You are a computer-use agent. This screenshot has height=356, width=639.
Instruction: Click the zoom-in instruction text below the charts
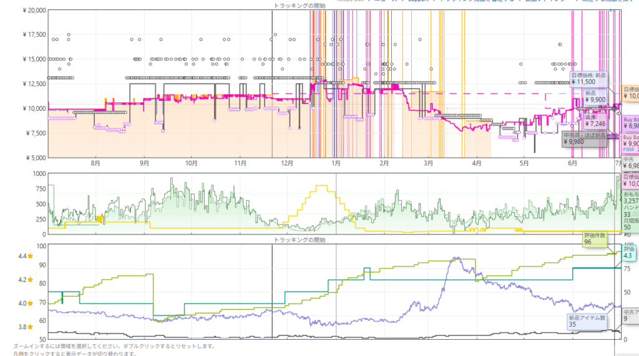coord(114,346)
